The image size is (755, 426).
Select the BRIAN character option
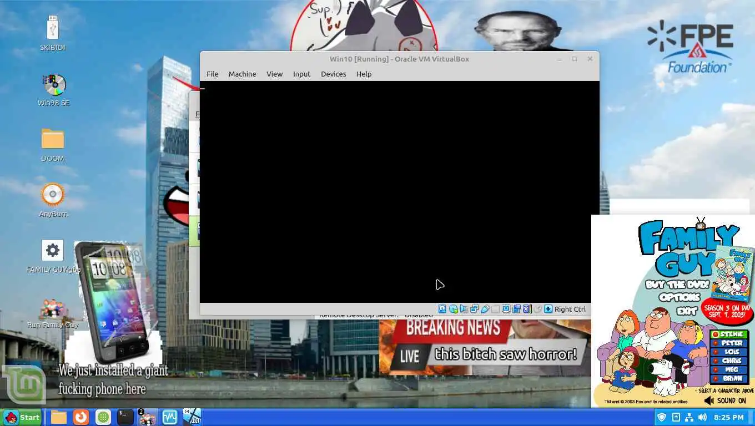(x=730, y=379)
